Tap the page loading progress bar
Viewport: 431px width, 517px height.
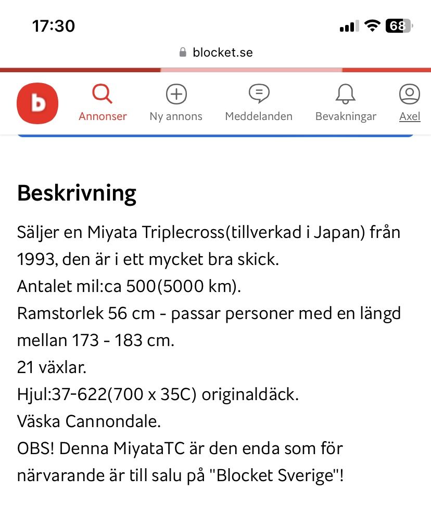pos(215,70)
